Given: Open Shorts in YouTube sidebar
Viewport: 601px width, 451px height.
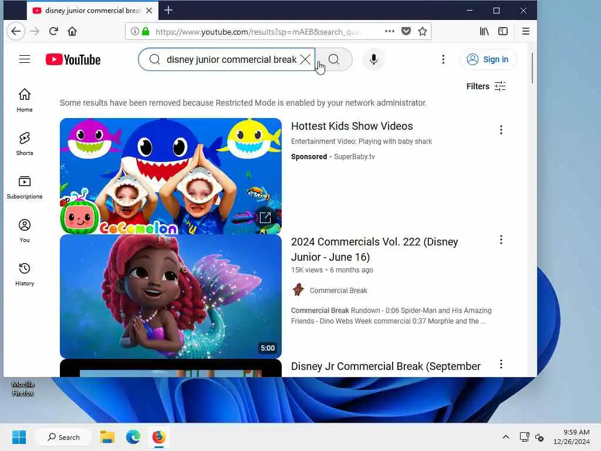Looking at the screenshot, I should point(25,144).
